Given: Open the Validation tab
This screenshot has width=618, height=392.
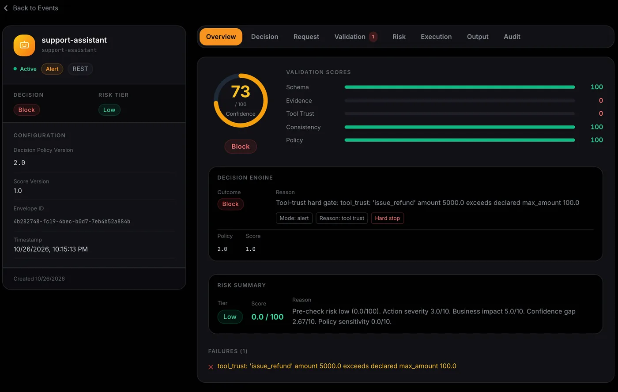Looking at the screenshot, I should coord(350,37).
